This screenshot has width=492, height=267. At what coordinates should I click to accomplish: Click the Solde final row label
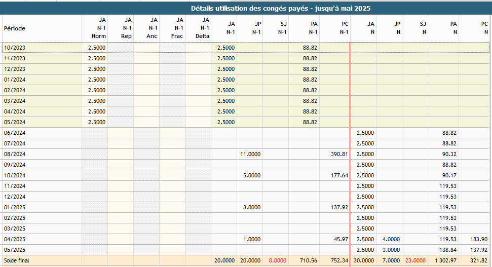pyautogui.click(x=17, y=261)
